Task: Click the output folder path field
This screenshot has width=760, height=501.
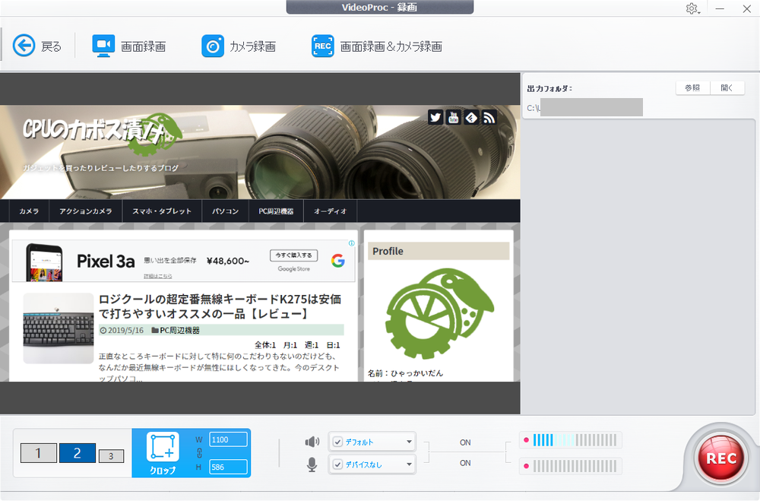Action: (585, 108)
